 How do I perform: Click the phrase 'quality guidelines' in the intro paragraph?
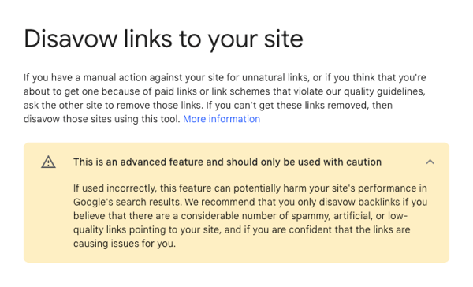[x=384, y=91]
